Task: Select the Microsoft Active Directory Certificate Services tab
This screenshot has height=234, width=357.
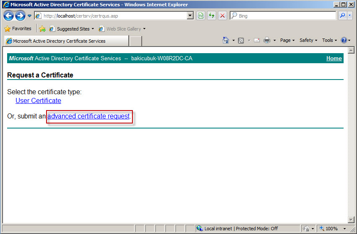Action: click(x=67, y=41)
